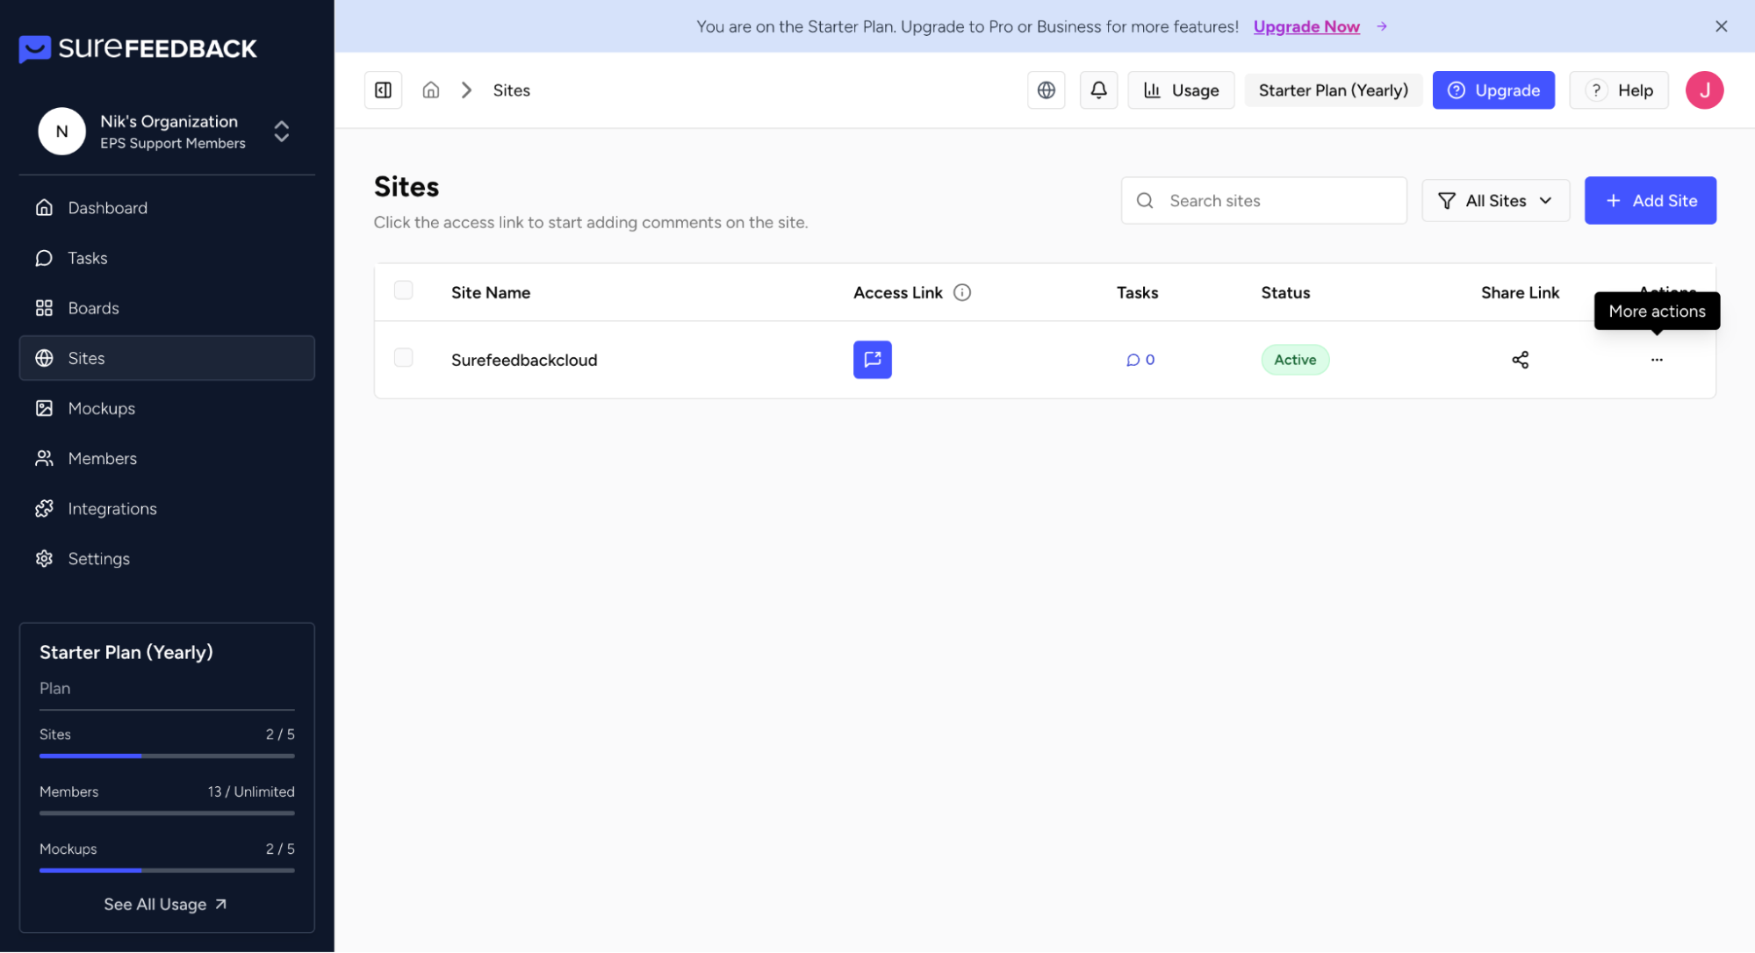Click the Sites usage progress bar
Viewport: 1755px width, 953px height.
[167, 756]
